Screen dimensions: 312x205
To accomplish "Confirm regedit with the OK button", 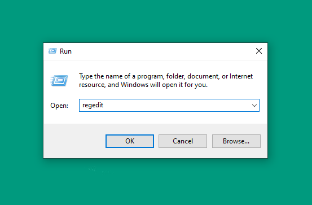I will pyautogui.click(x=130, y=141).
